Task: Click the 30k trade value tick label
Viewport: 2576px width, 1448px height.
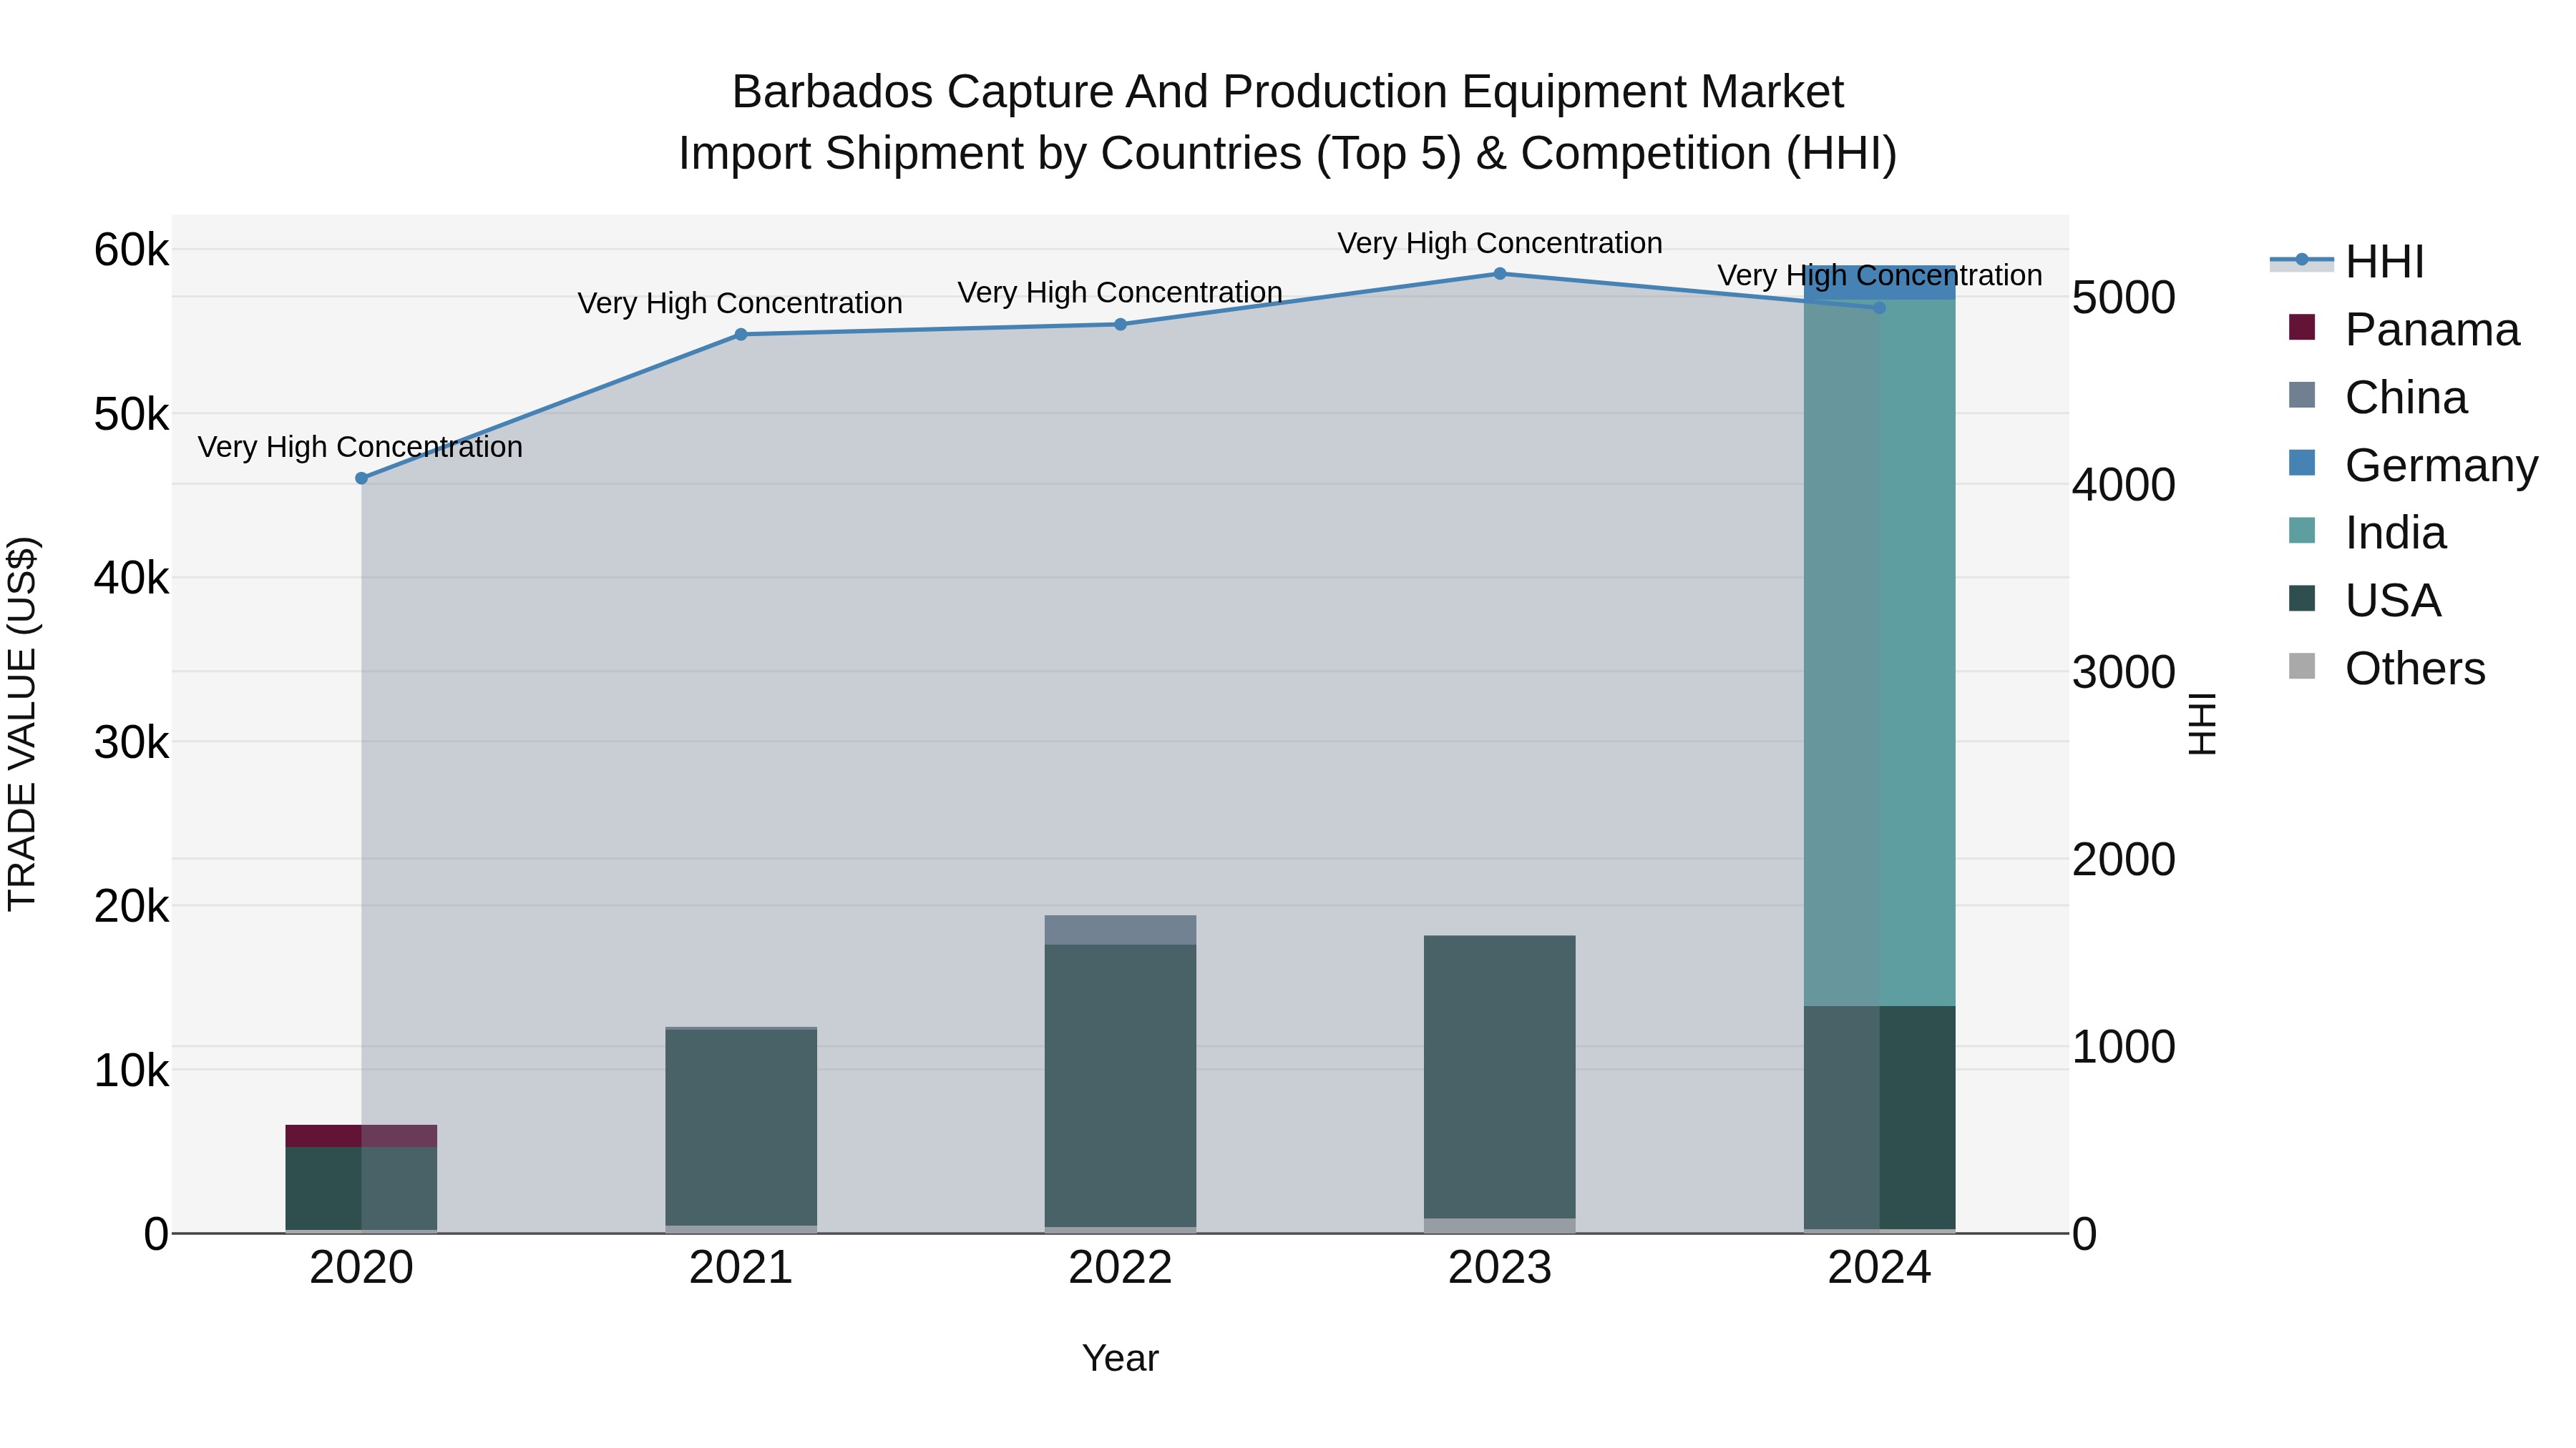Action: click(x=131, y=742)
